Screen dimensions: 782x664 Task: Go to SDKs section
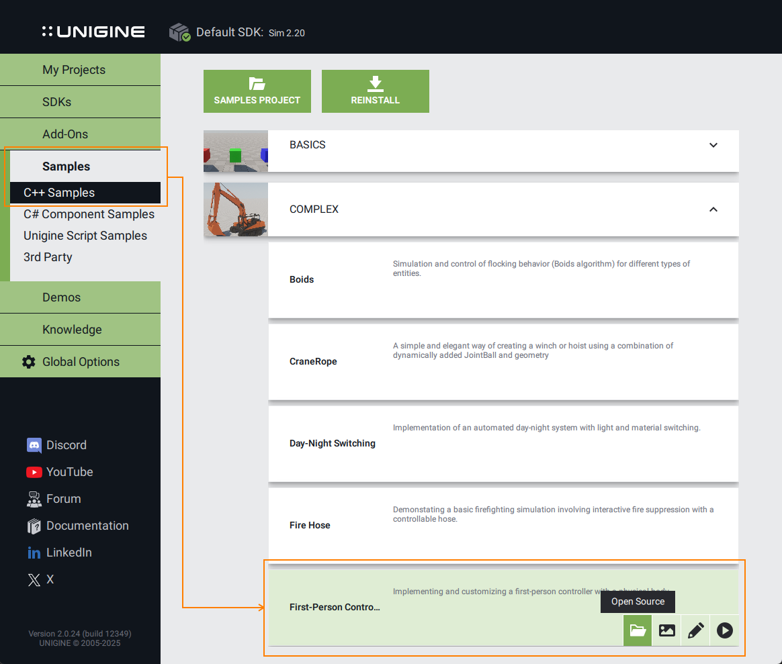[81, 101]
